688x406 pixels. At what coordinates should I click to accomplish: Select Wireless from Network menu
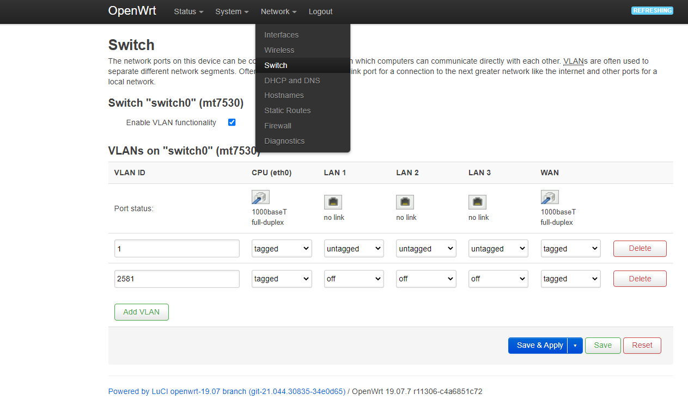[x=303, y=50]
